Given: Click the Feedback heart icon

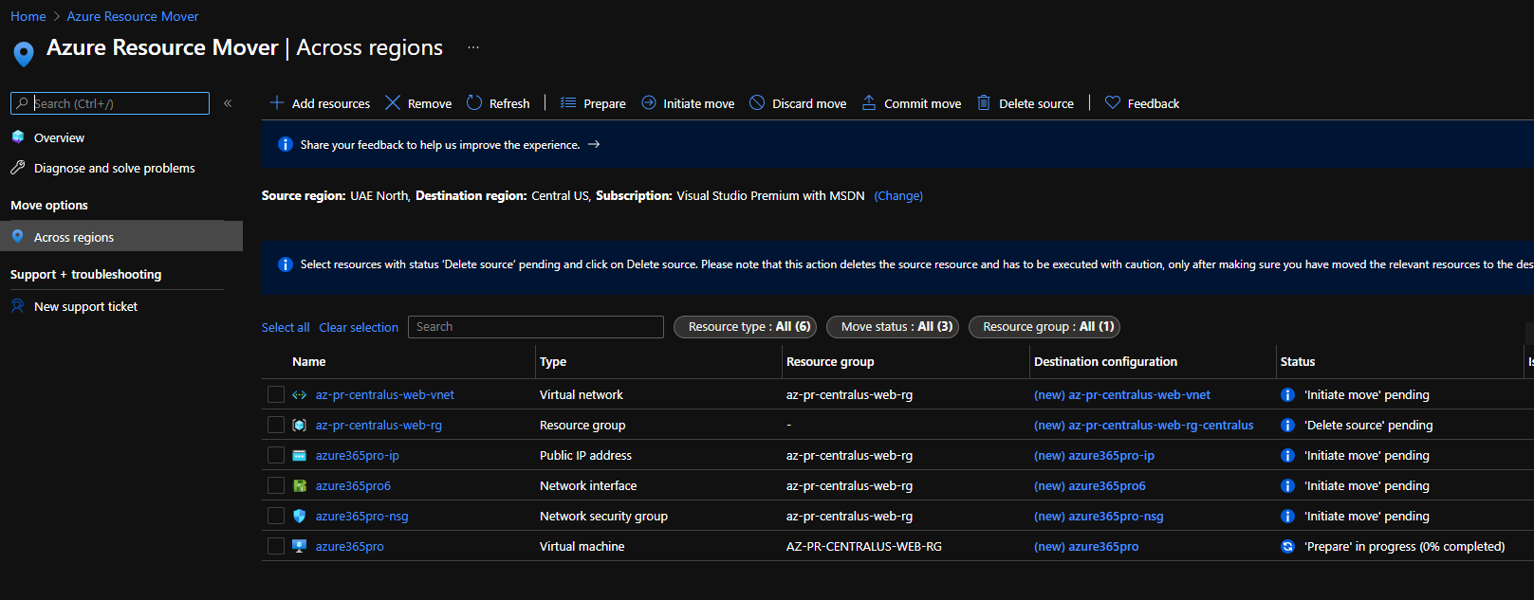Looking at the screenshot, I should click(1113, 102).
